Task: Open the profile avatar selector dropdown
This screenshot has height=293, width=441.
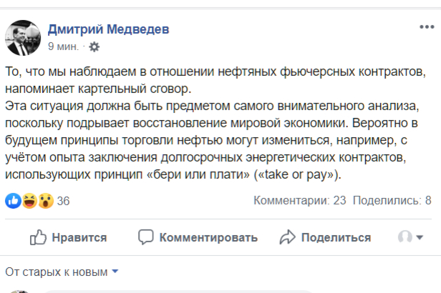Action: point(410,237)
